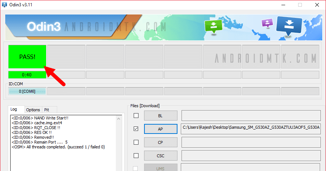This screenshot has height=171, width=326.
Task: Close the Odin3 window
Action: (x=317, y=5)
